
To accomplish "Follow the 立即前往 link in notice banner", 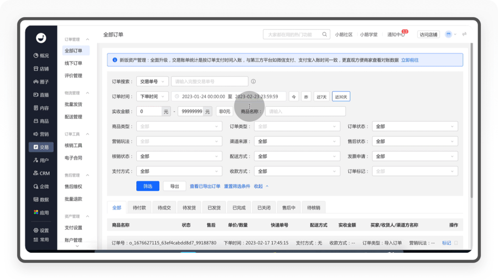I will click(410, 60).
